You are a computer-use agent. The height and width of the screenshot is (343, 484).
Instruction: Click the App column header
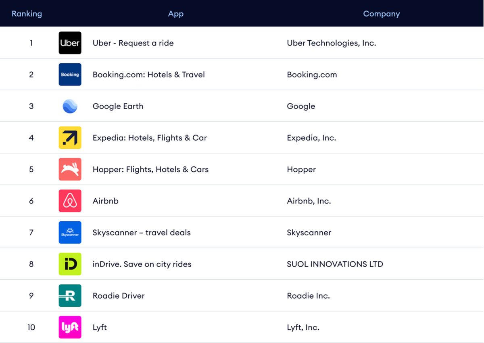tap(176, 14)
